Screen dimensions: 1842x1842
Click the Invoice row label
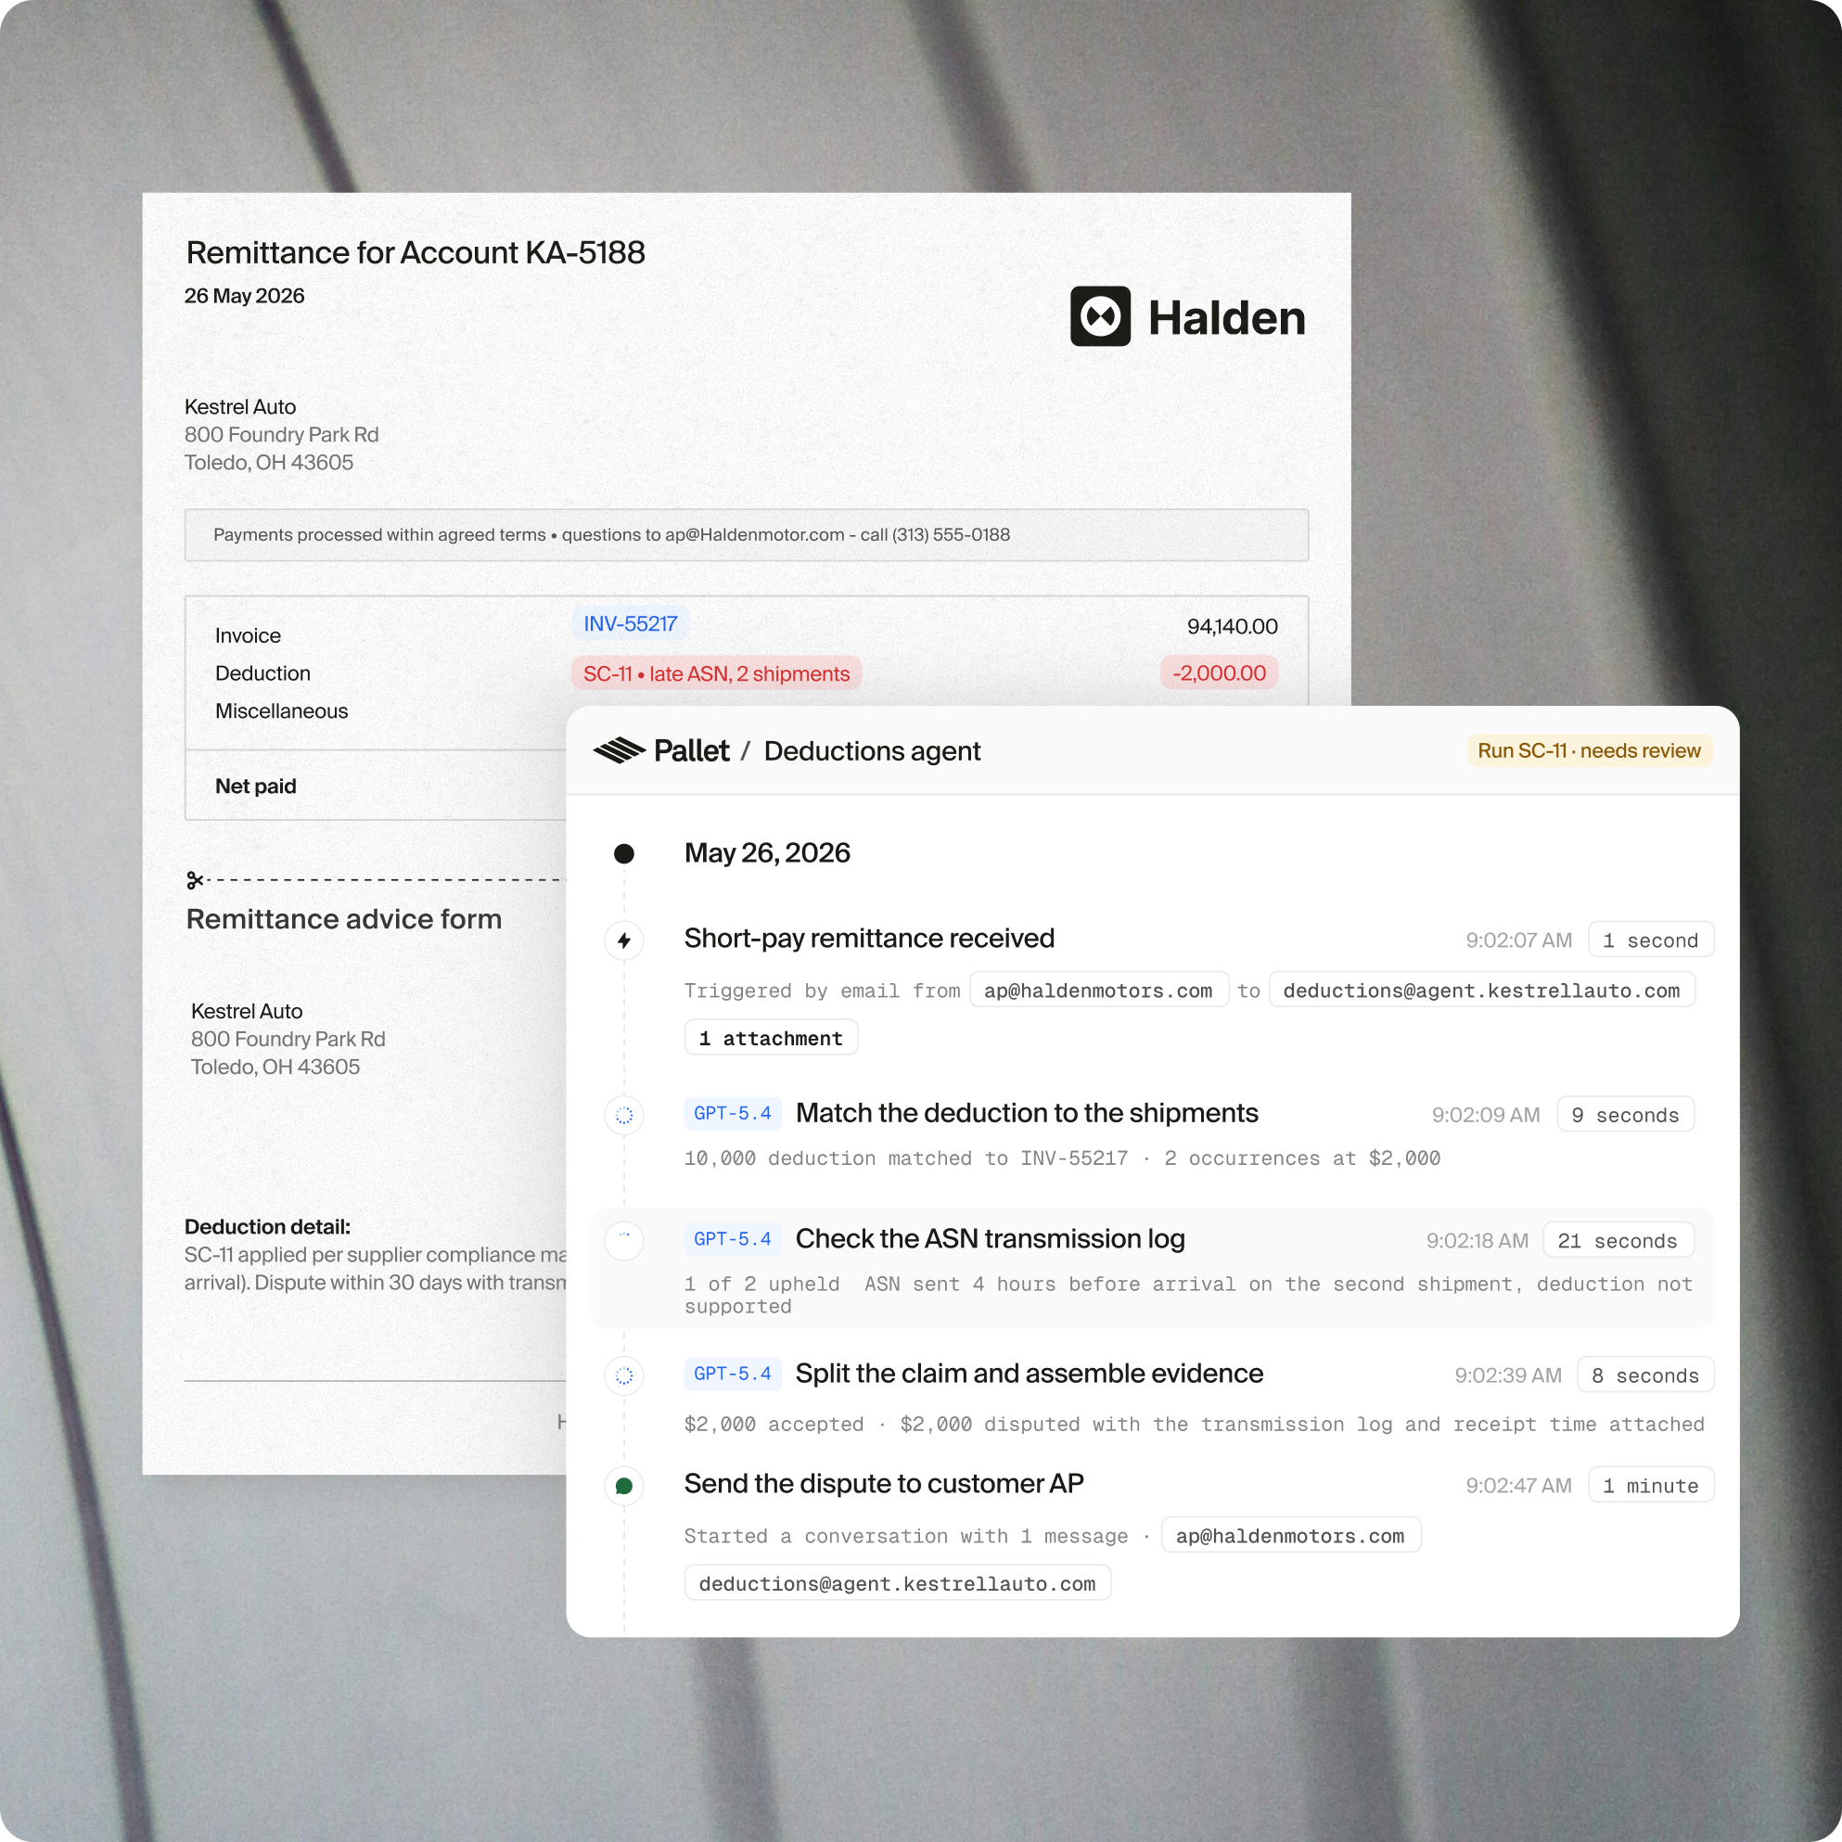click(x=248, y=636)
